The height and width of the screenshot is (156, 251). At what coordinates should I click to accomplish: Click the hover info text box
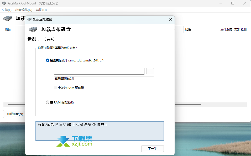(x=100, y=131)
